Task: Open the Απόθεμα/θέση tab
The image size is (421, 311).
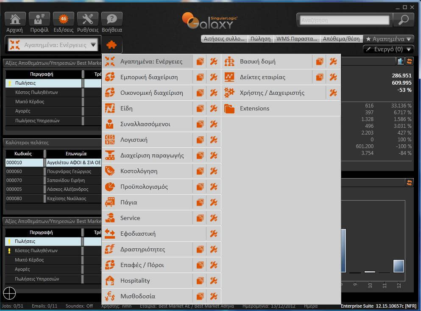Action: click(341, 39)
